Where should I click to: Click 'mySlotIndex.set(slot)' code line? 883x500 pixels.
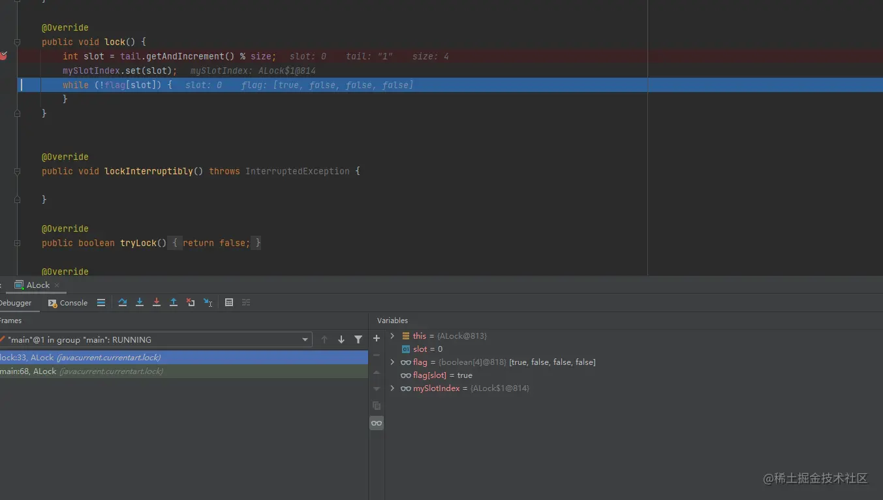point(120,70)
